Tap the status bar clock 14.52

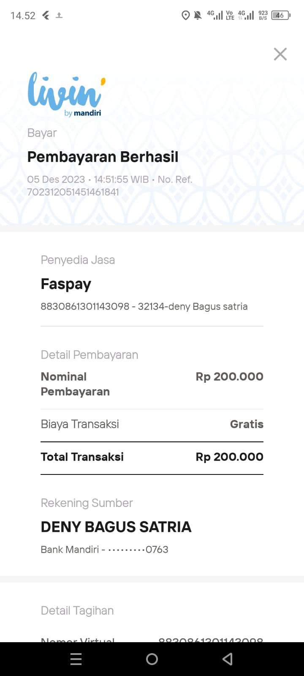coord(23,16)
